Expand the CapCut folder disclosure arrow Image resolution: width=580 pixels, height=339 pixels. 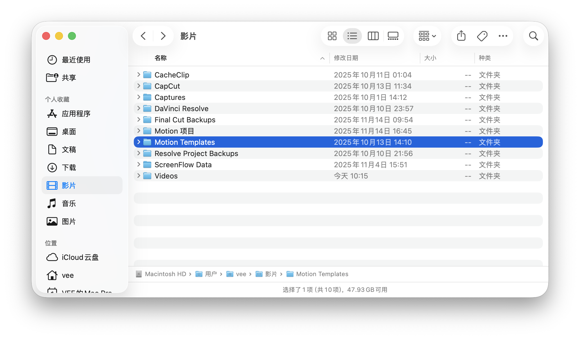(139, 86)
